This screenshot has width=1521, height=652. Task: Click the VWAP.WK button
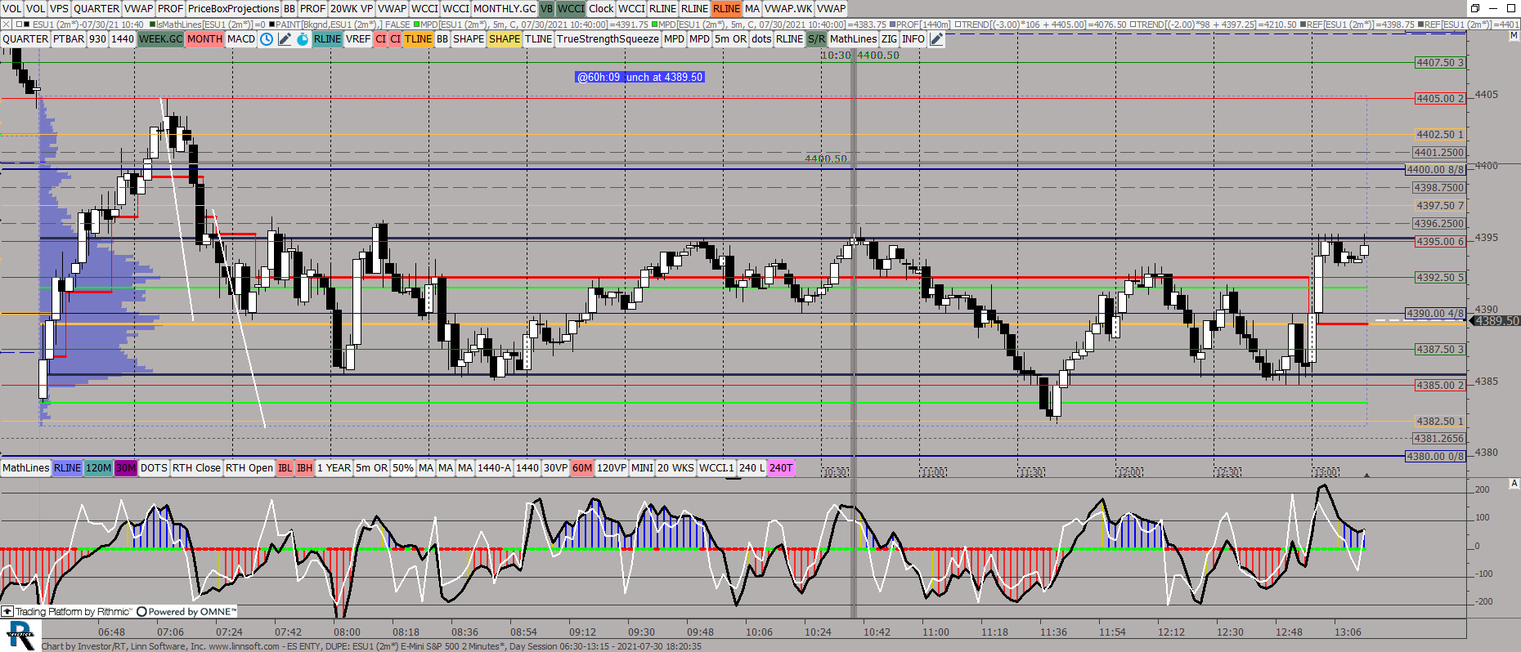(788, 8)
